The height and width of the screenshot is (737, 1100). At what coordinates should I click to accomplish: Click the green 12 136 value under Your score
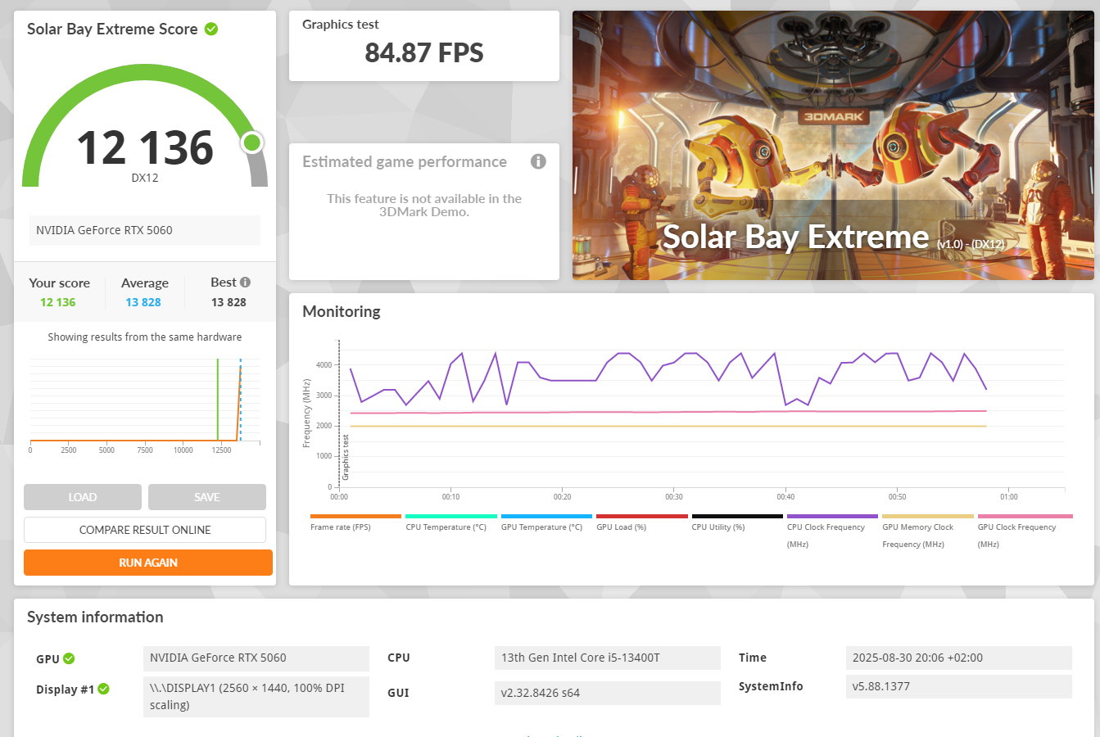pyautogui.click(x=57, y=302)
